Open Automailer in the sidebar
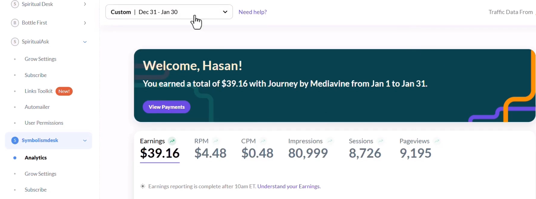The image size is (536, 199). coord(37,107)
